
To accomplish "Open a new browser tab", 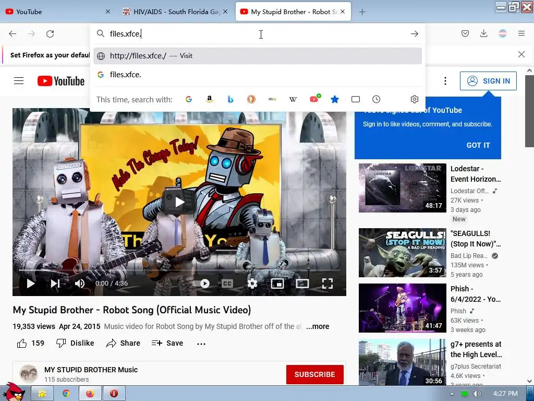I will pyautogui.click(x=362, y=12).
